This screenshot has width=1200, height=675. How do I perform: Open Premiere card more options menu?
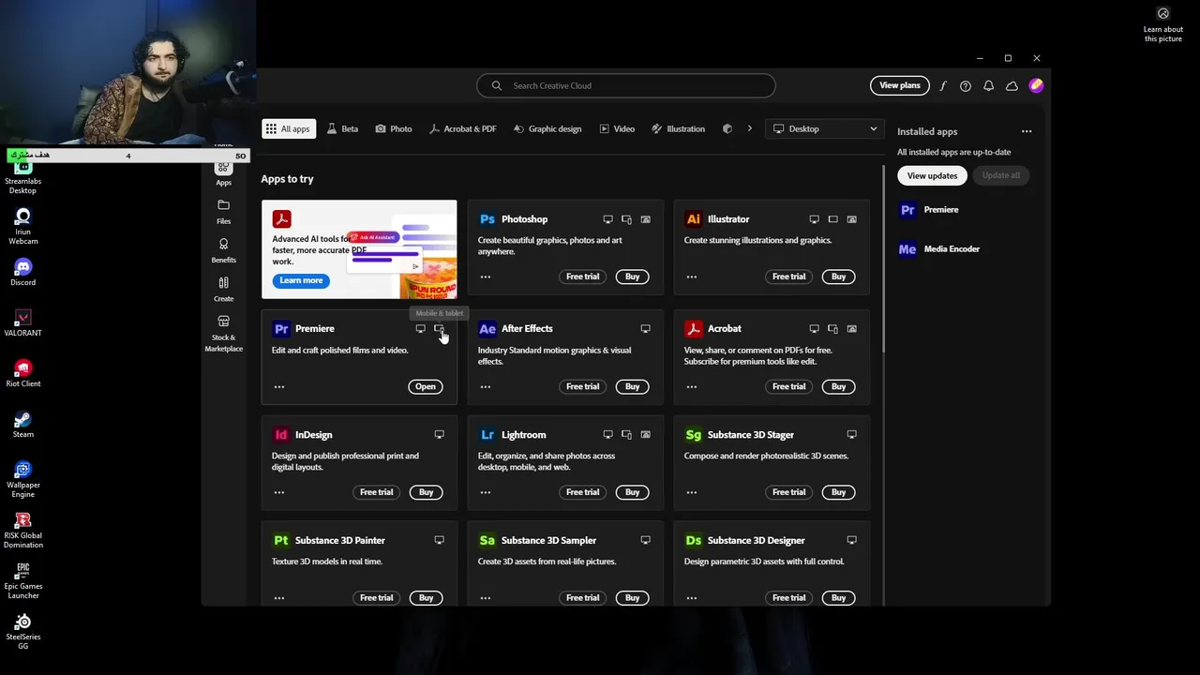click(x=278, y=387)
